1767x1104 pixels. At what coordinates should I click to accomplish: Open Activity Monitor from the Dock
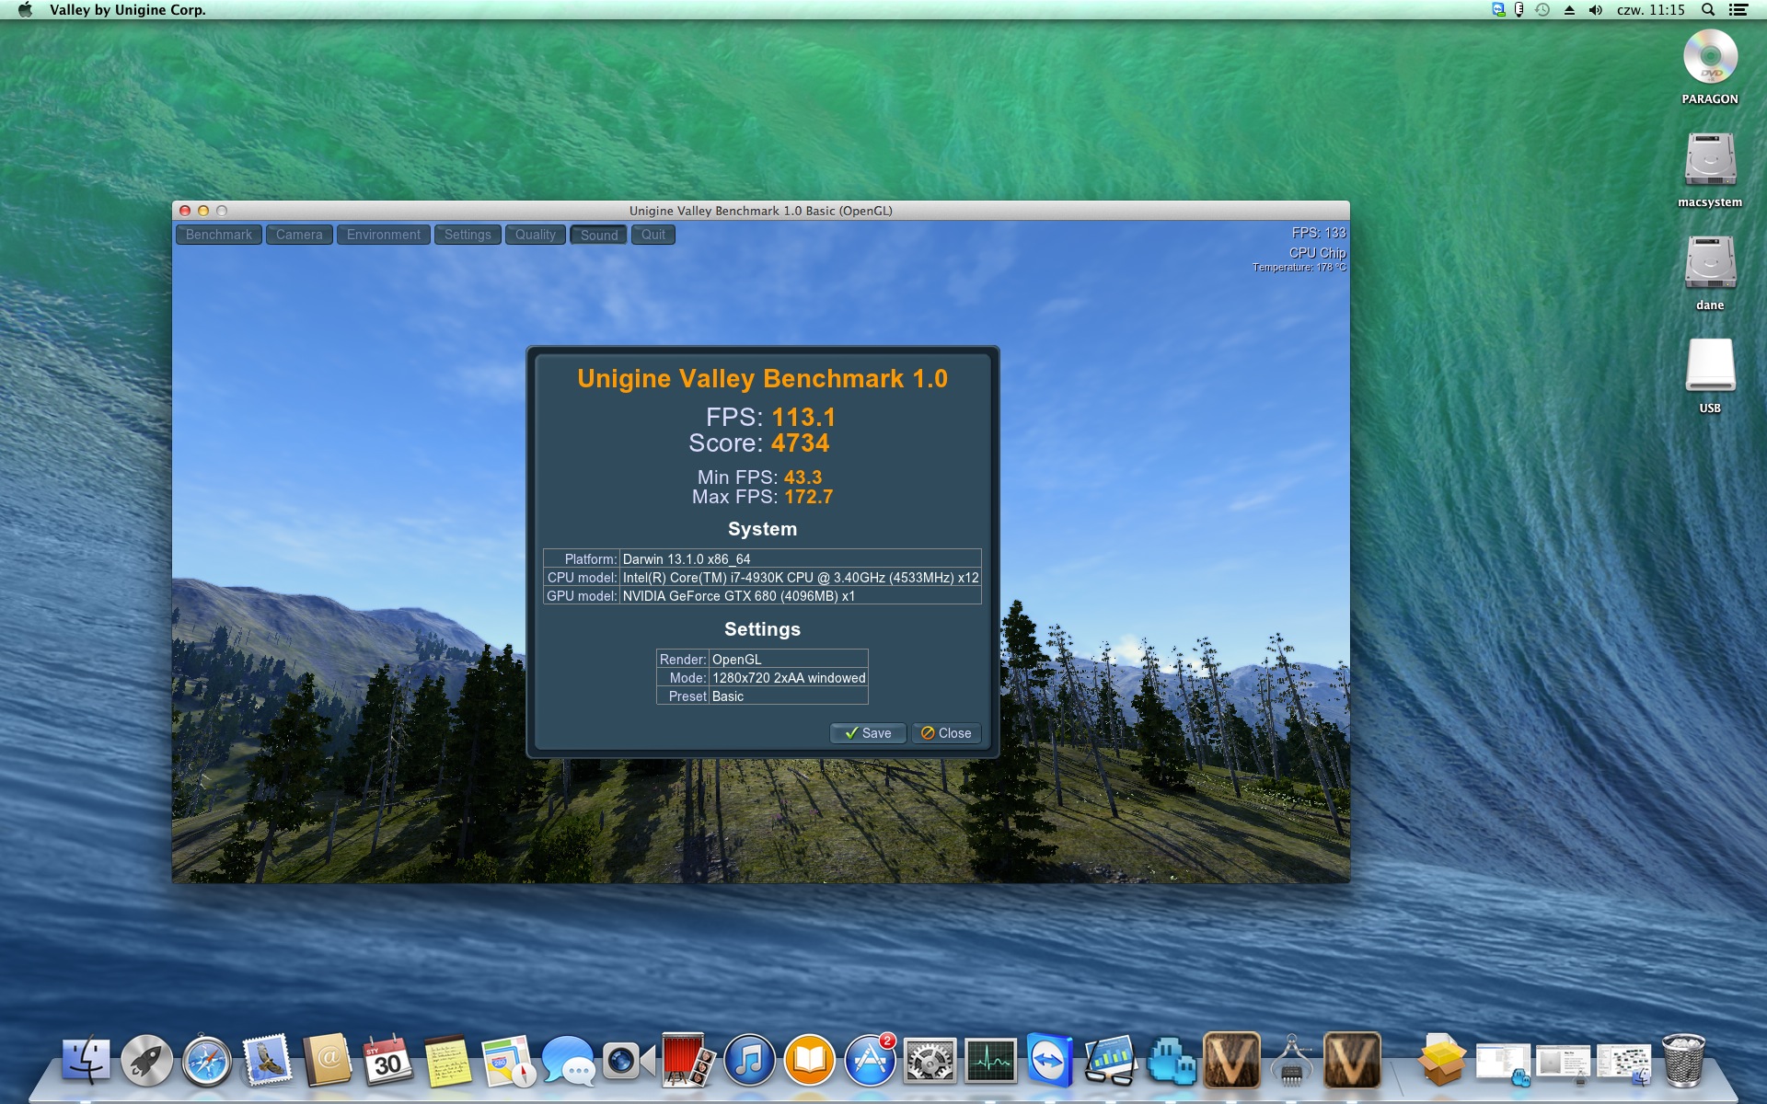point(990,1061)
